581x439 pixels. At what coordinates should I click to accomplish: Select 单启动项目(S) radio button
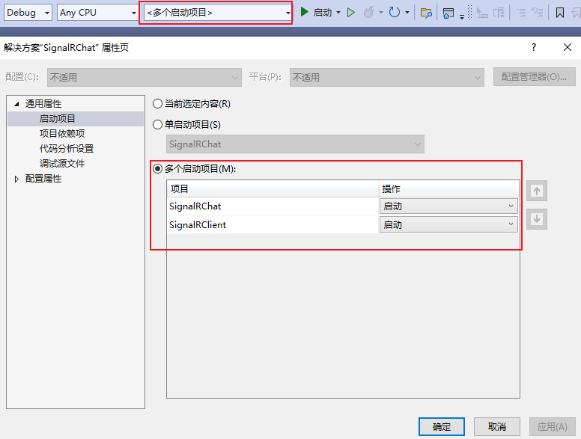click(x=157, y=124)
